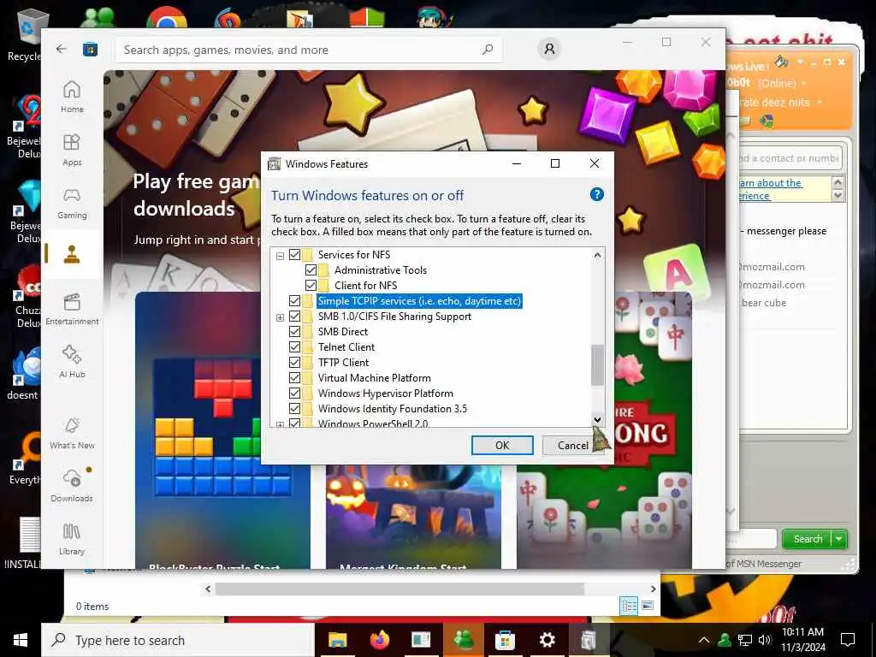Screen dimensions: 876x657
Task: Click the Windows Features help question icon
Action: point(596,194)
